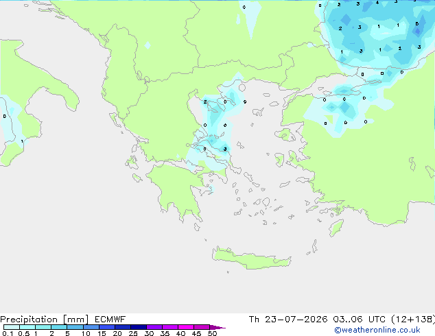
Task: Click the over-50 mm arrow end of legend
Action: (x=217, y=327)
